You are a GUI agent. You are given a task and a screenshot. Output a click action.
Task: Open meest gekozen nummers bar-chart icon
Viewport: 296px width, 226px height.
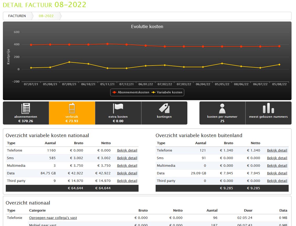pos(268,108)
